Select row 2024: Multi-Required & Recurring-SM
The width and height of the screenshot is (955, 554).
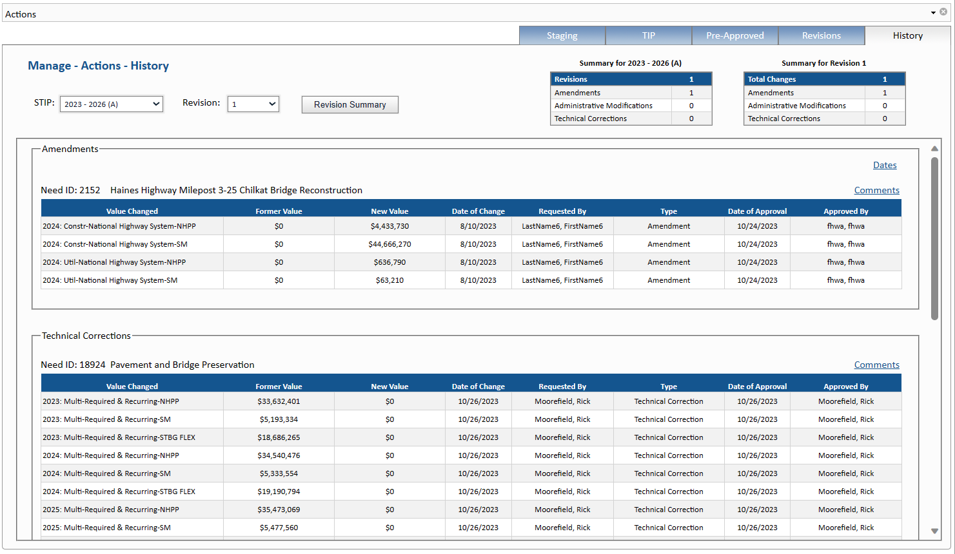(x=471, y=473)
